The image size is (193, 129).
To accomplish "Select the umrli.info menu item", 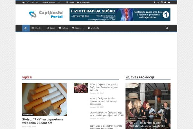I will pyautogui.click(x=93, y=28).
